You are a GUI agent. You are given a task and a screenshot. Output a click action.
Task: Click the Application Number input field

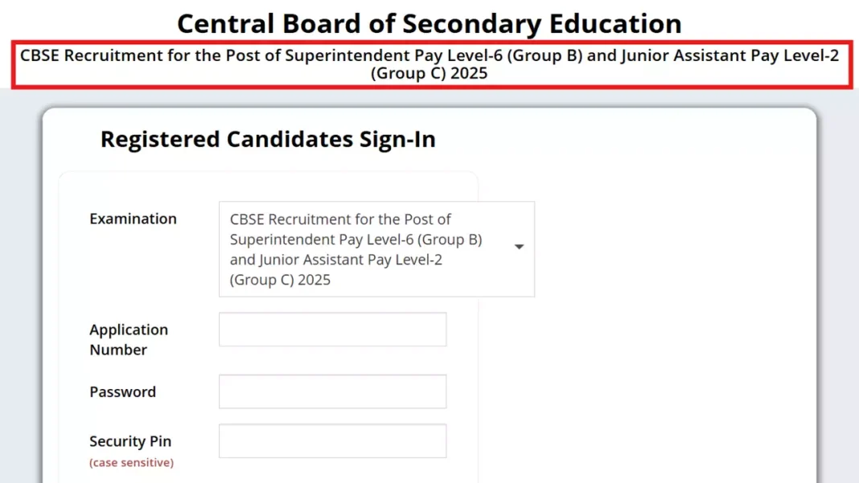coord(332,330)
